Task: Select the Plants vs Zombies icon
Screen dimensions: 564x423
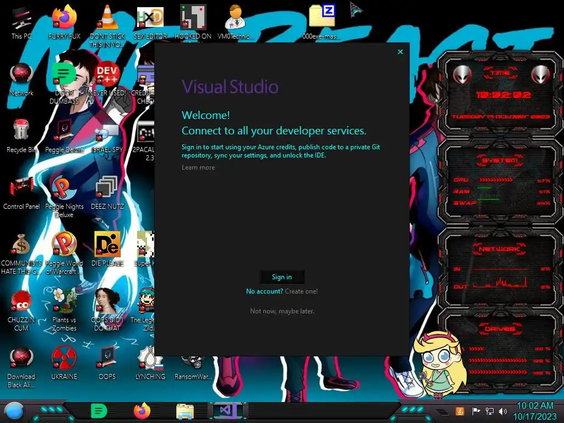Action: point(64,310)
